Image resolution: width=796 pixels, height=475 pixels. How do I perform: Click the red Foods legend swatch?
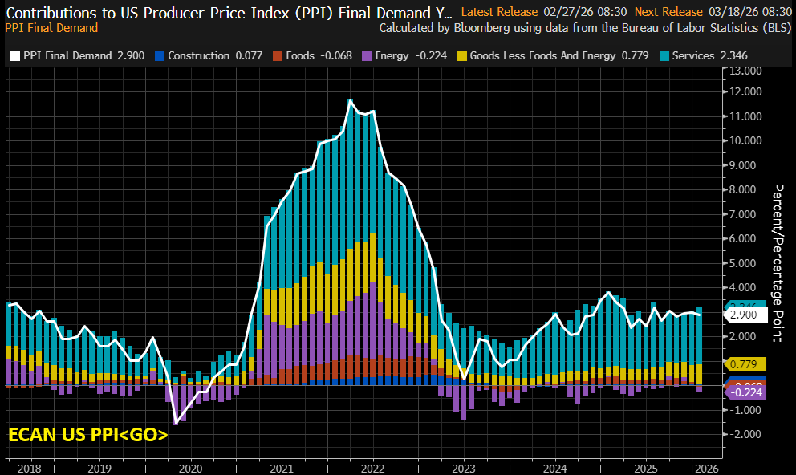click(278, 55)
